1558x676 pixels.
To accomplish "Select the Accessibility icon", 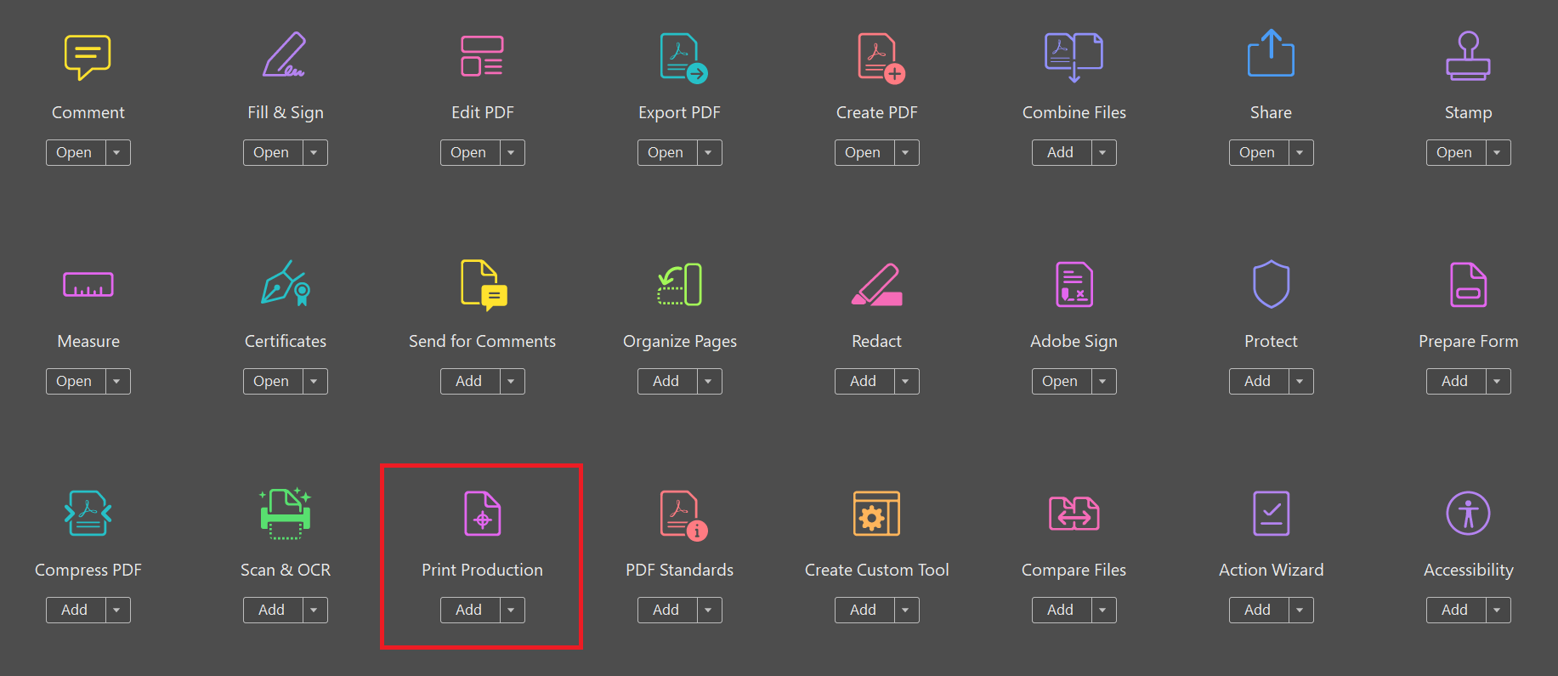I will [x=1468, y=514].
